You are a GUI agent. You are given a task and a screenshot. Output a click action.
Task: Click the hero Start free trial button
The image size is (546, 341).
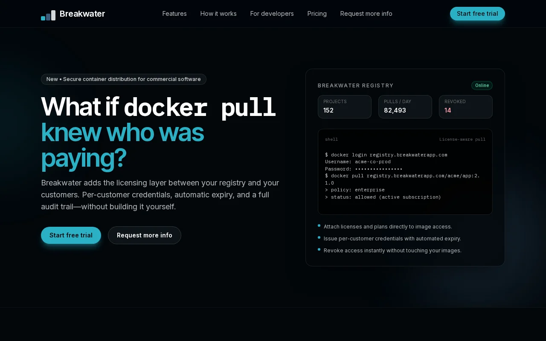point(71,235)
